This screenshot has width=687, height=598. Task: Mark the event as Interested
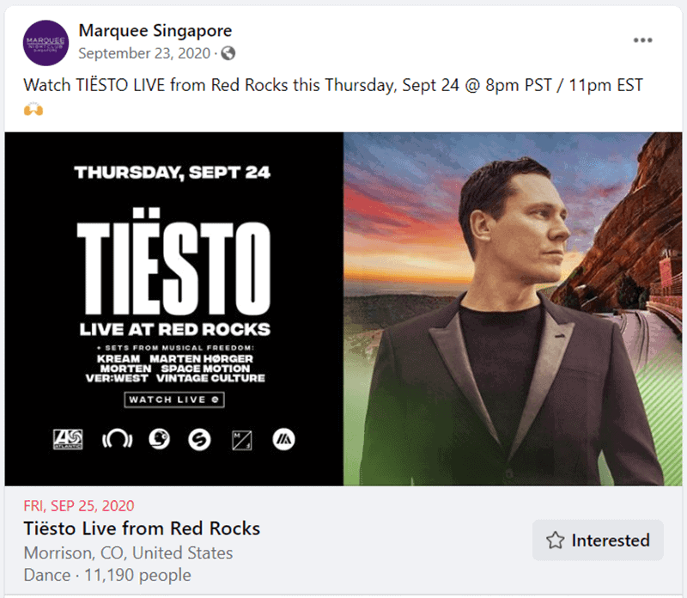point(598,540)
